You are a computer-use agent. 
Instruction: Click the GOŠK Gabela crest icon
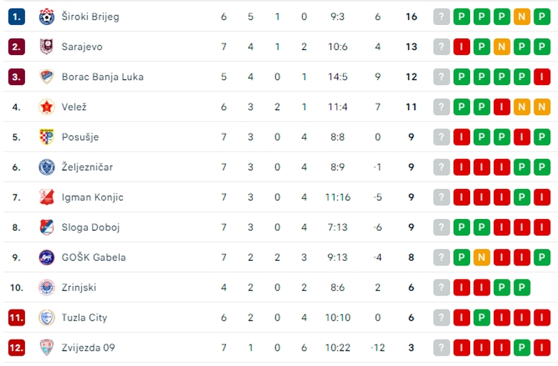47,257
